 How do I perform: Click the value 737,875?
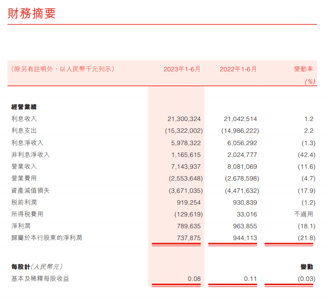[189, 238]
